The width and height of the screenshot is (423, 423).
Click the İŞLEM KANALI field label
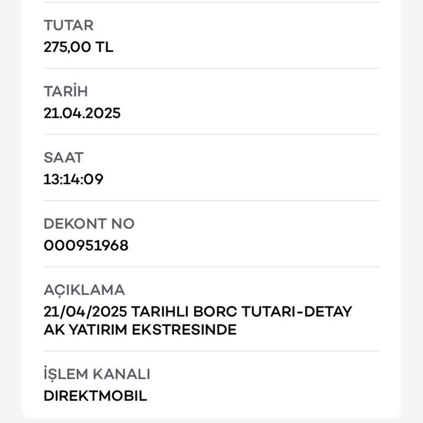point(97,375)
